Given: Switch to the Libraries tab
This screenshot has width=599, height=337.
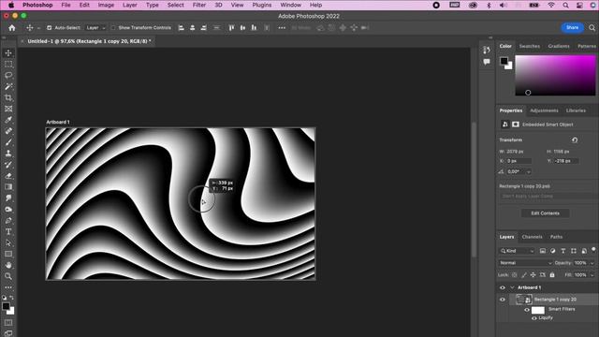Looking at the screenshot, I should pos(576,110).
